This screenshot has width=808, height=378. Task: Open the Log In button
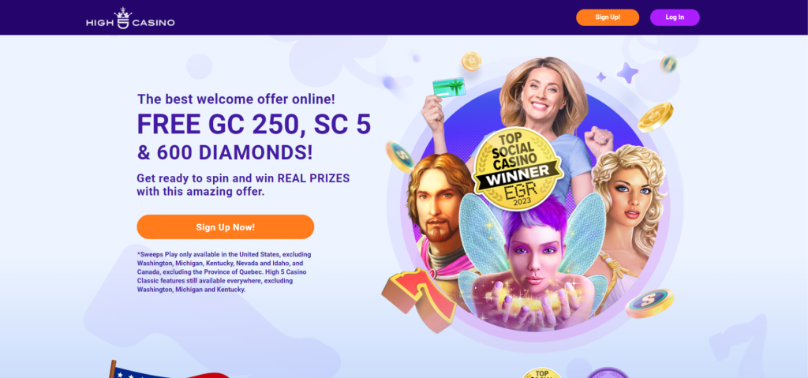pyautogui.click(x=675, y=17)
